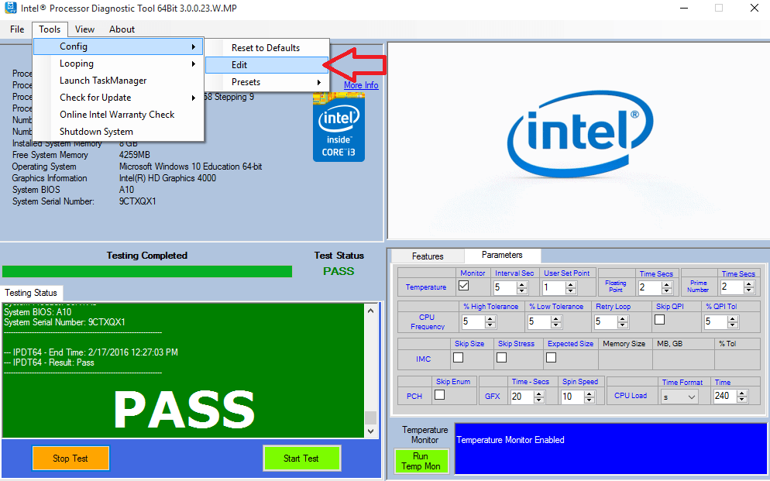Decrease the Prime Number Time Secs value
This screenshot has width=770, height=481.
click(748, 290)
